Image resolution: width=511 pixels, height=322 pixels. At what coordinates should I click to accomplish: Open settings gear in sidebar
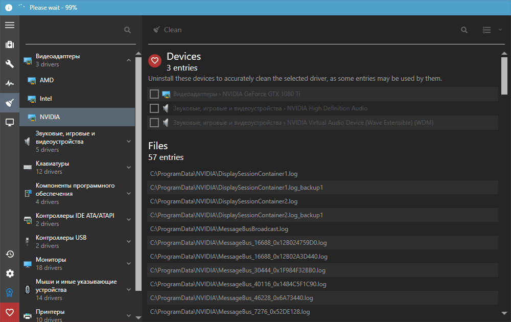tap(10, 273)
